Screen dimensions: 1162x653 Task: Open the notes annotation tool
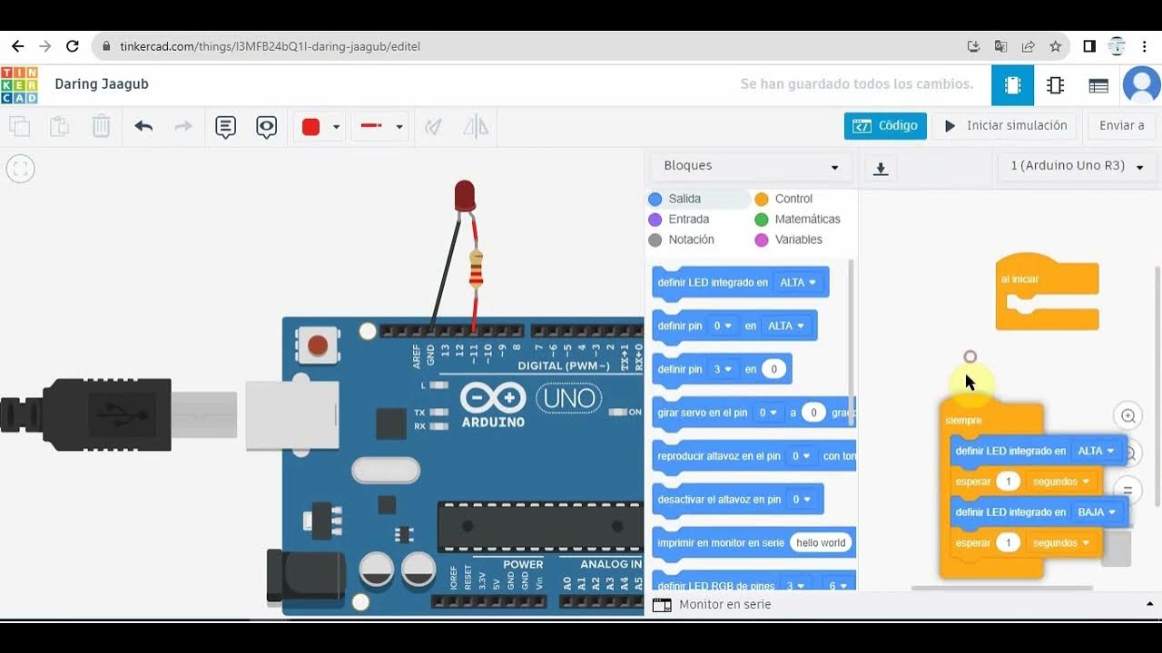225,127
